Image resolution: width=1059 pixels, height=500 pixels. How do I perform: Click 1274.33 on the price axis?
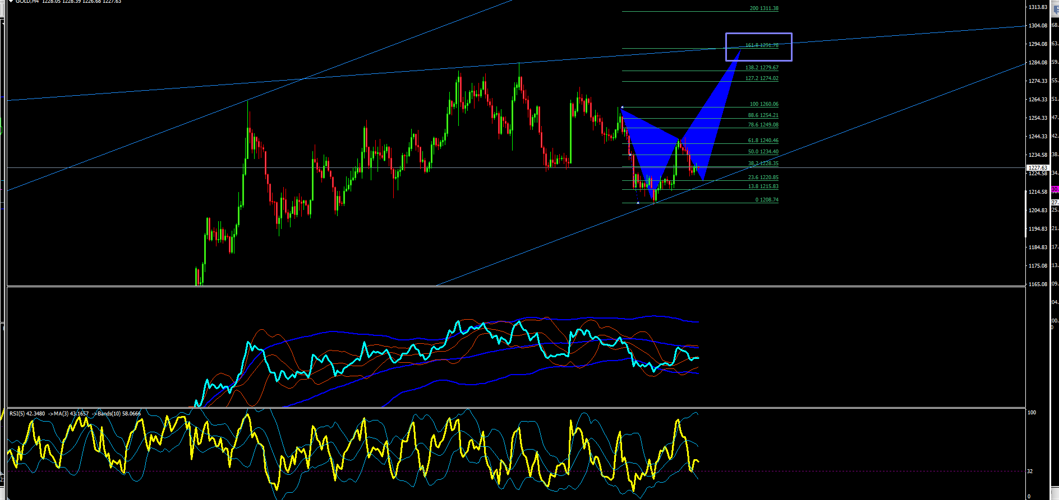1038,81
